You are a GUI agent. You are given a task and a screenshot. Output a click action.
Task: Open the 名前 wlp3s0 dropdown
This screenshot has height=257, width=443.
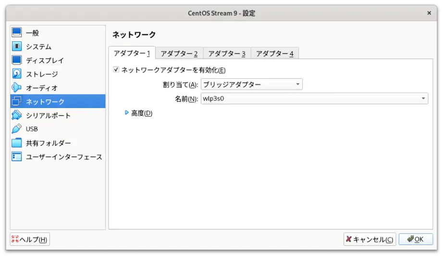click(314, 98)
